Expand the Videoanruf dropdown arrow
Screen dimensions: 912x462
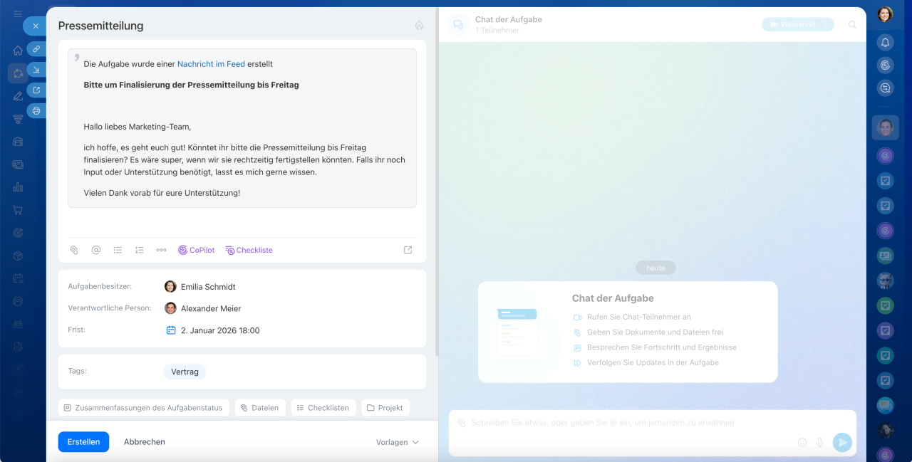pyautogui.click(x=826, y=24)
